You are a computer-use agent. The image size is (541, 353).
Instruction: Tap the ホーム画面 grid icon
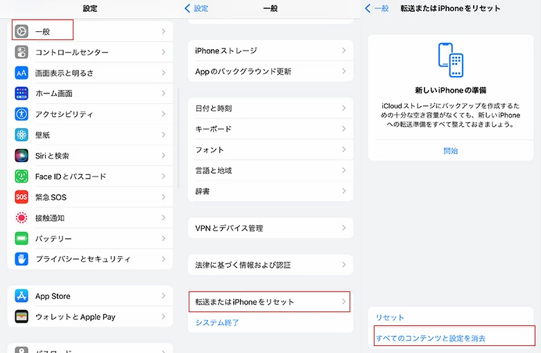click(22, 93)
